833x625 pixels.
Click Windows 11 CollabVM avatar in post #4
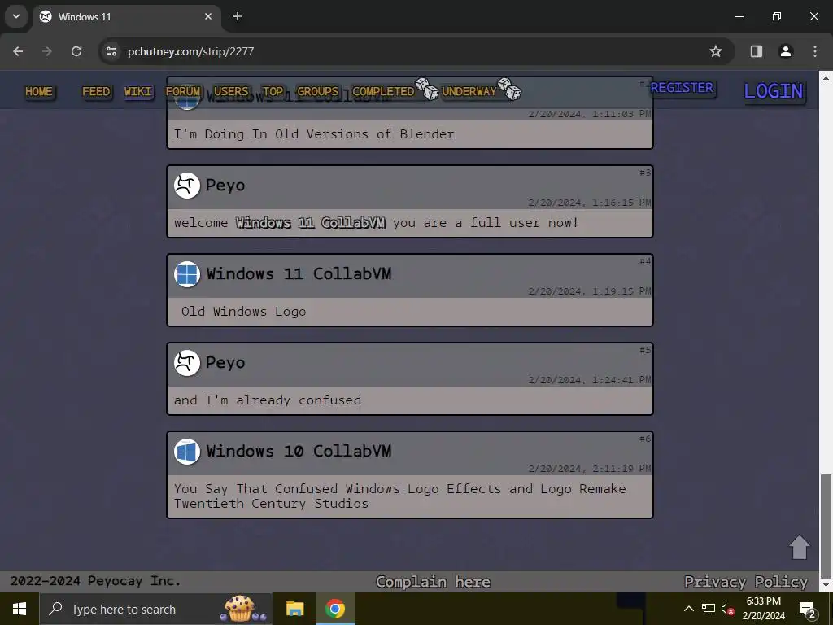(x=187, y=274)
